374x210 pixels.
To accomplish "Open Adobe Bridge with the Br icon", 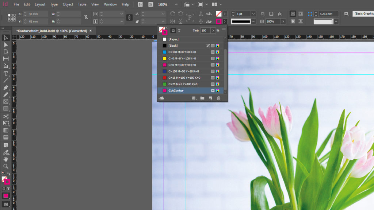I will pyautogui.click(x=140, y=5).
